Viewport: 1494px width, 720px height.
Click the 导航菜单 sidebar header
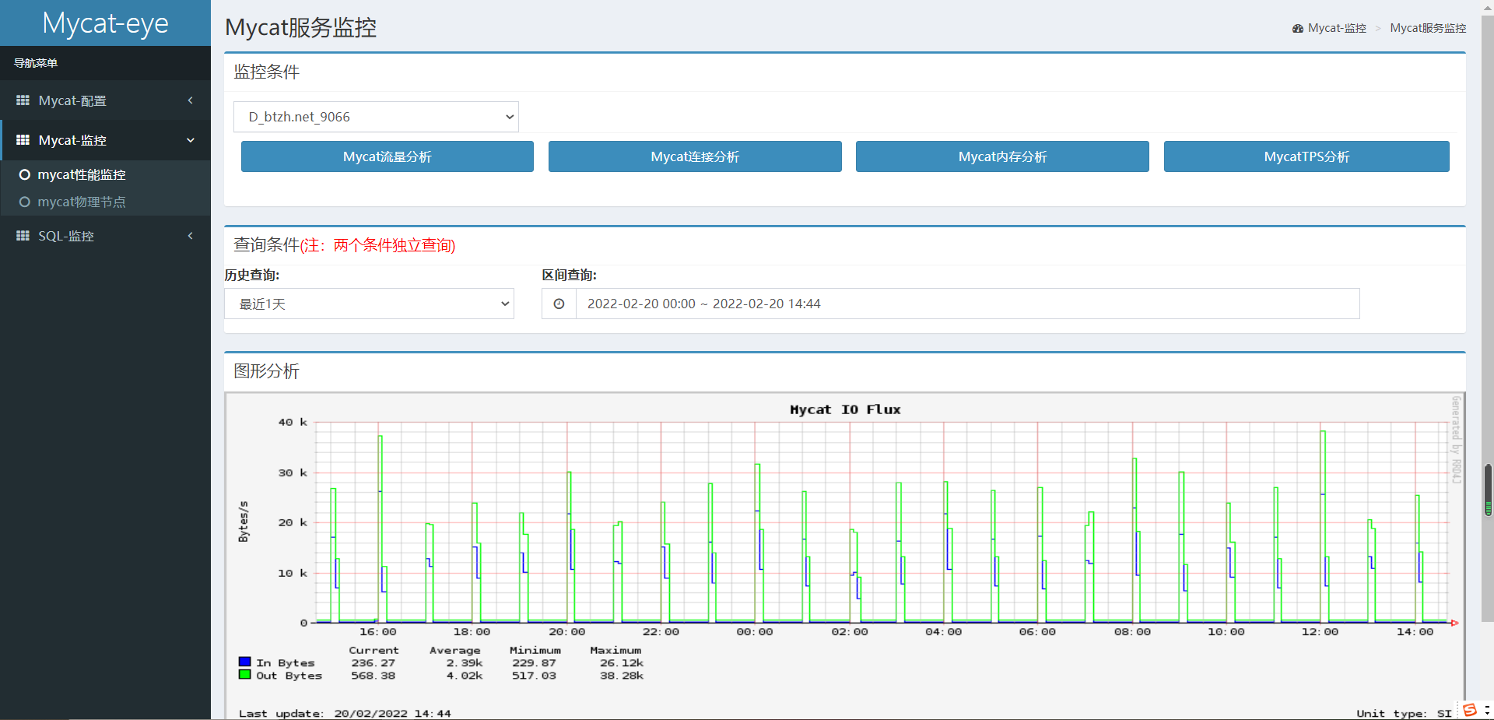(x=36, y=63)
